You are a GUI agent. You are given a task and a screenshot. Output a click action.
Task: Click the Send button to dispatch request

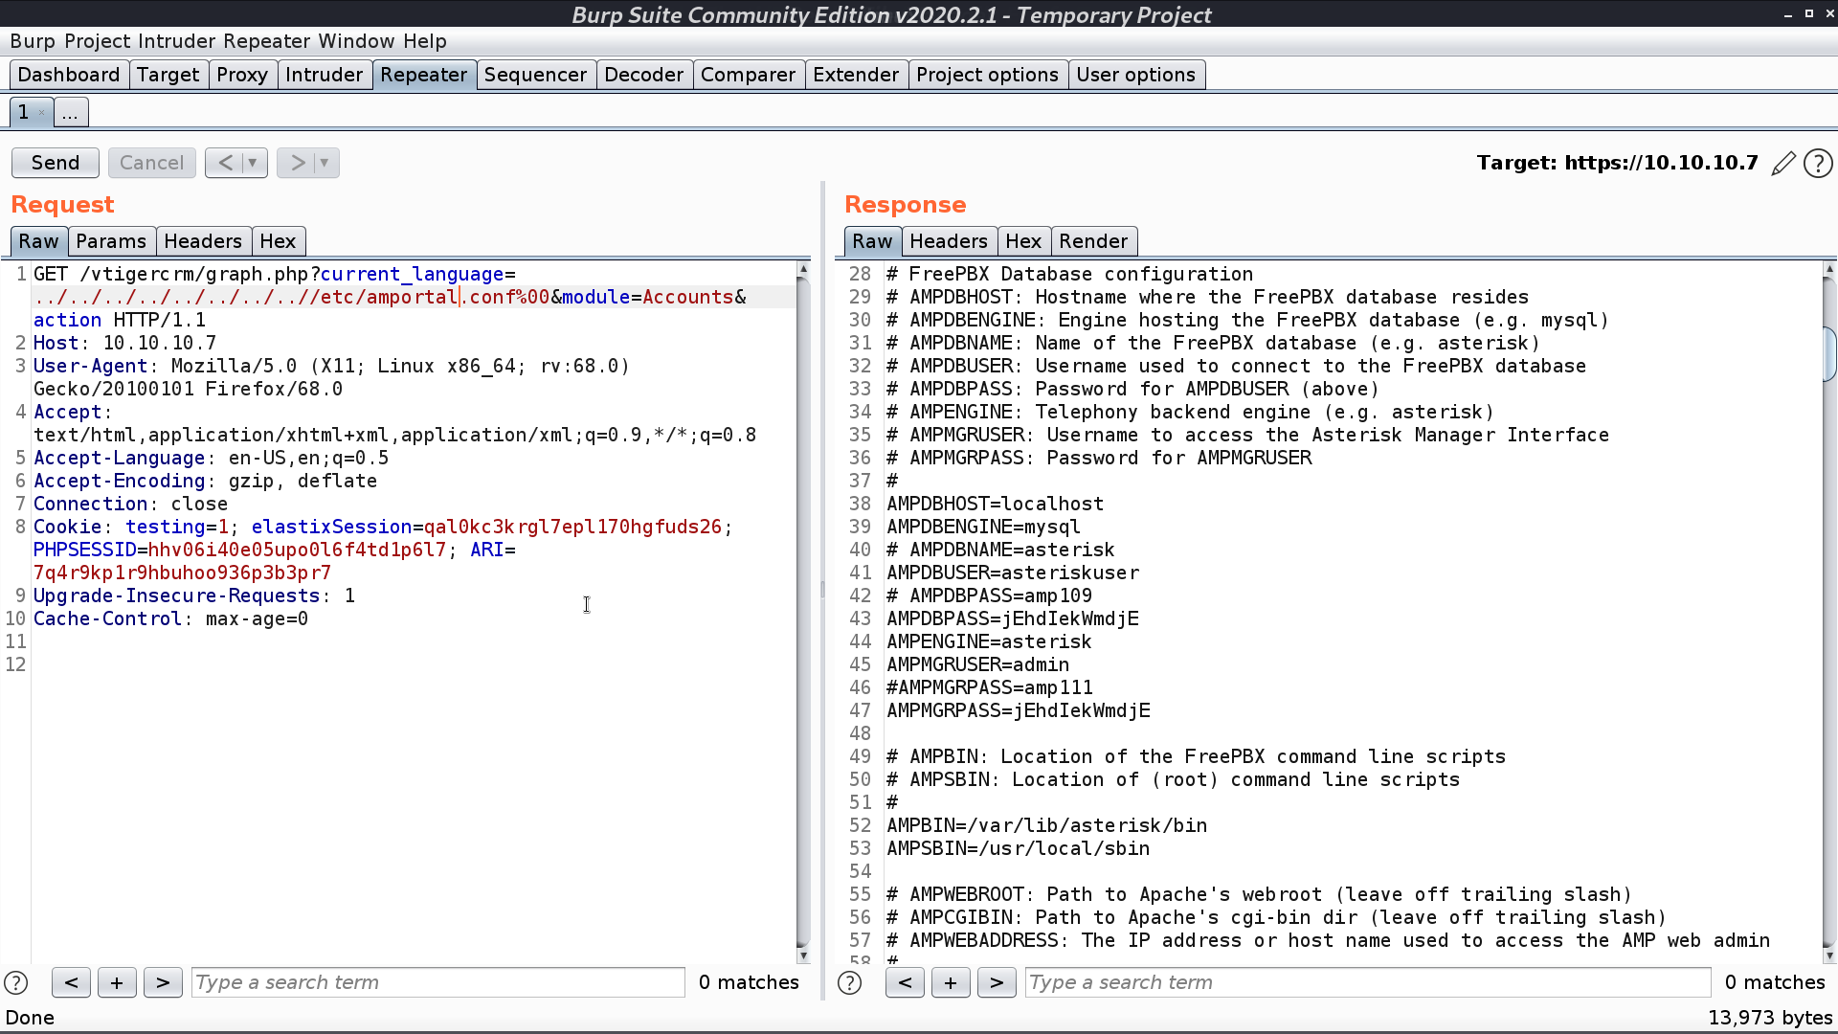(x=56, y=162)
